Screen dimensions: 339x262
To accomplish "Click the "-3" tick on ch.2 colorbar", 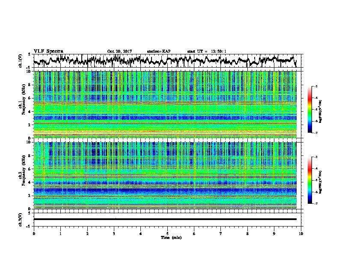I will coord(315,157).
